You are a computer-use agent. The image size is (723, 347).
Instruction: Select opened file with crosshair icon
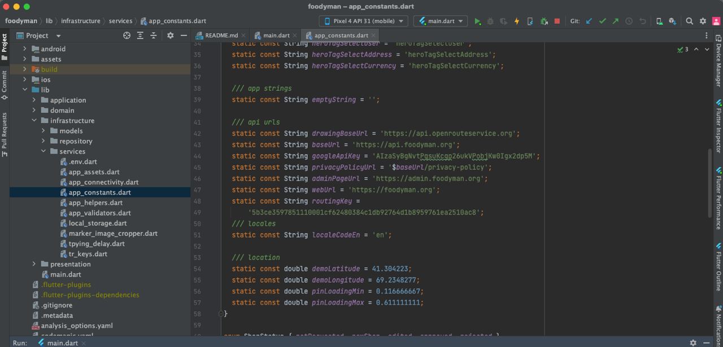[127, 36]
